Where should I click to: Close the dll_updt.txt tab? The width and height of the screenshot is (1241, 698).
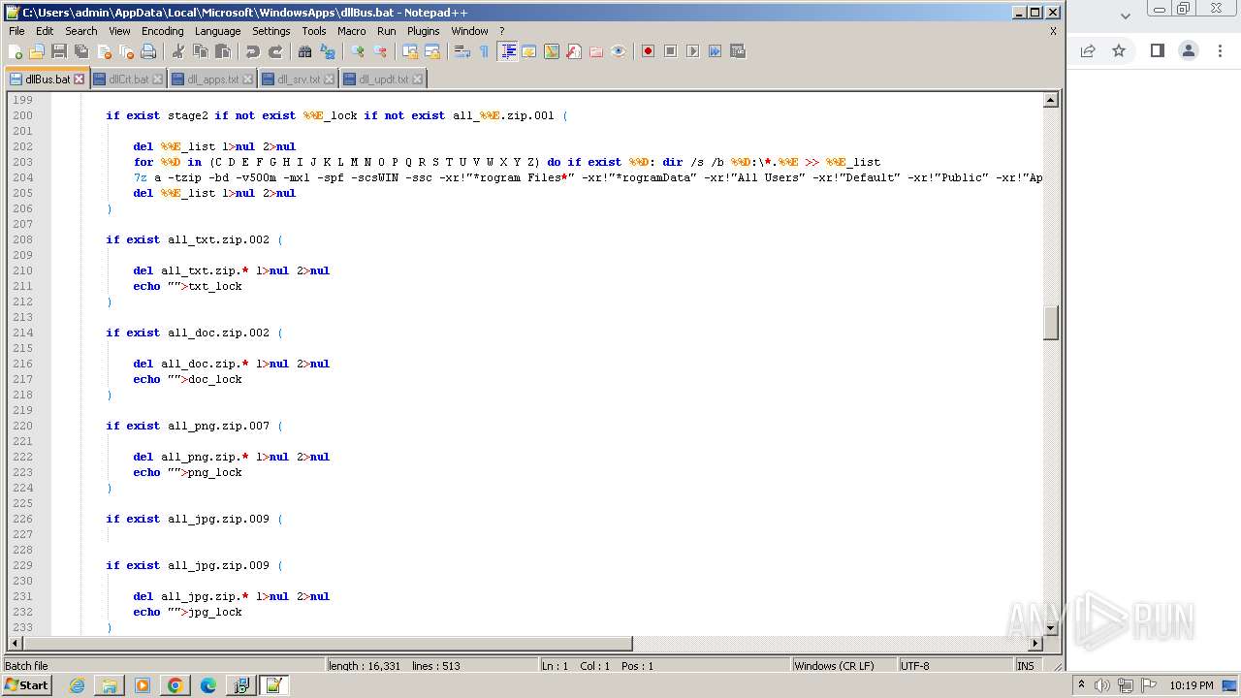tap(417, 79)
